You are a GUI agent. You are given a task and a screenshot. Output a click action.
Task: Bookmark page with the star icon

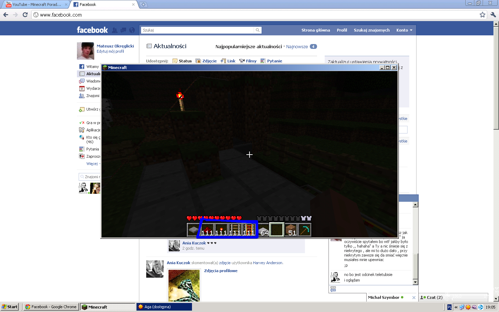pos(482,15)
